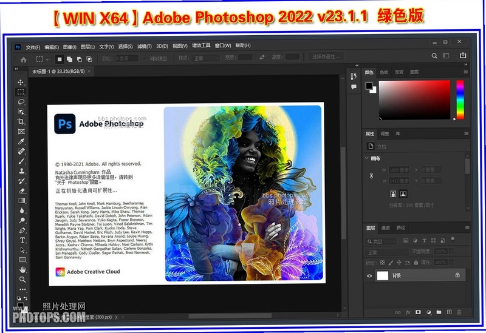Add a layer mask icon

pyautogui.click(x=418, y=312)
